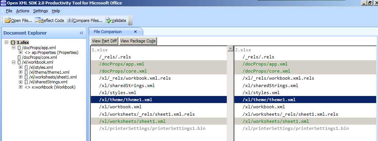
Task: Select /xl/_rels/workbook.xml.rels in 2.xlsx list
Action: click(x=305, y=78)
